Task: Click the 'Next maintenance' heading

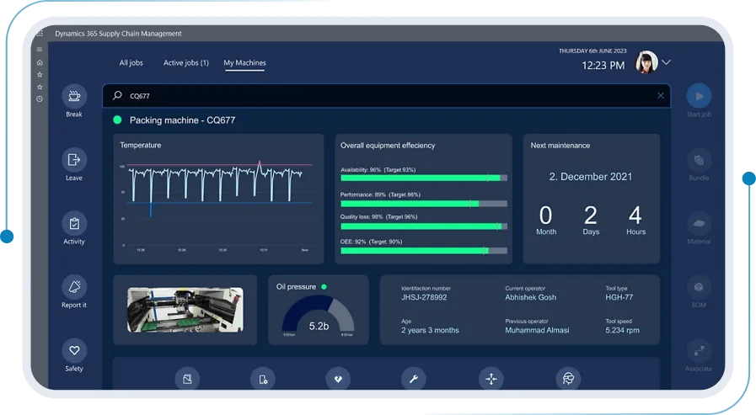Action: tap(560, 146)
